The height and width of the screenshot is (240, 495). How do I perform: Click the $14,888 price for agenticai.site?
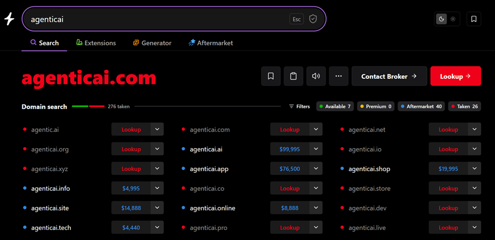[131, 208]
